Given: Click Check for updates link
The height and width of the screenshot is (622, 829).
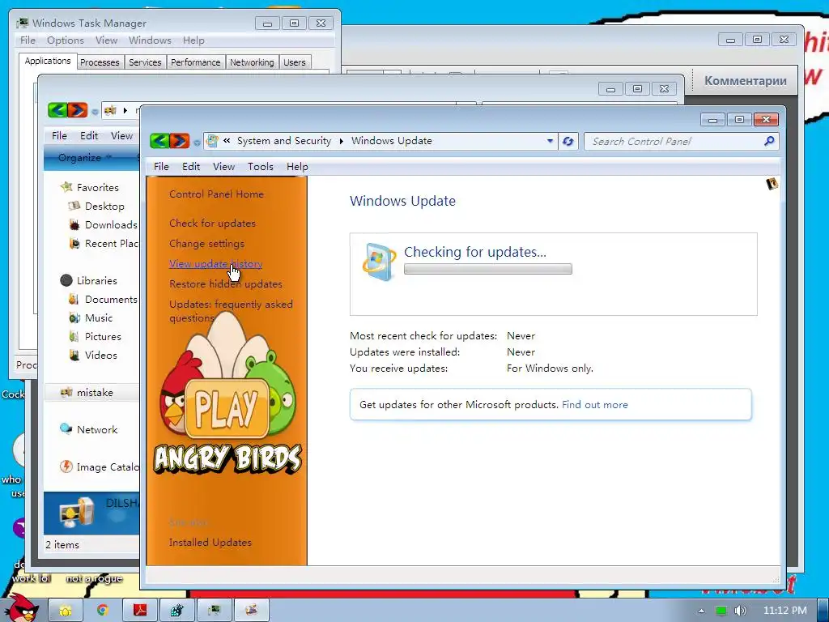Looking at the screenshot, I should coord(213,224).
